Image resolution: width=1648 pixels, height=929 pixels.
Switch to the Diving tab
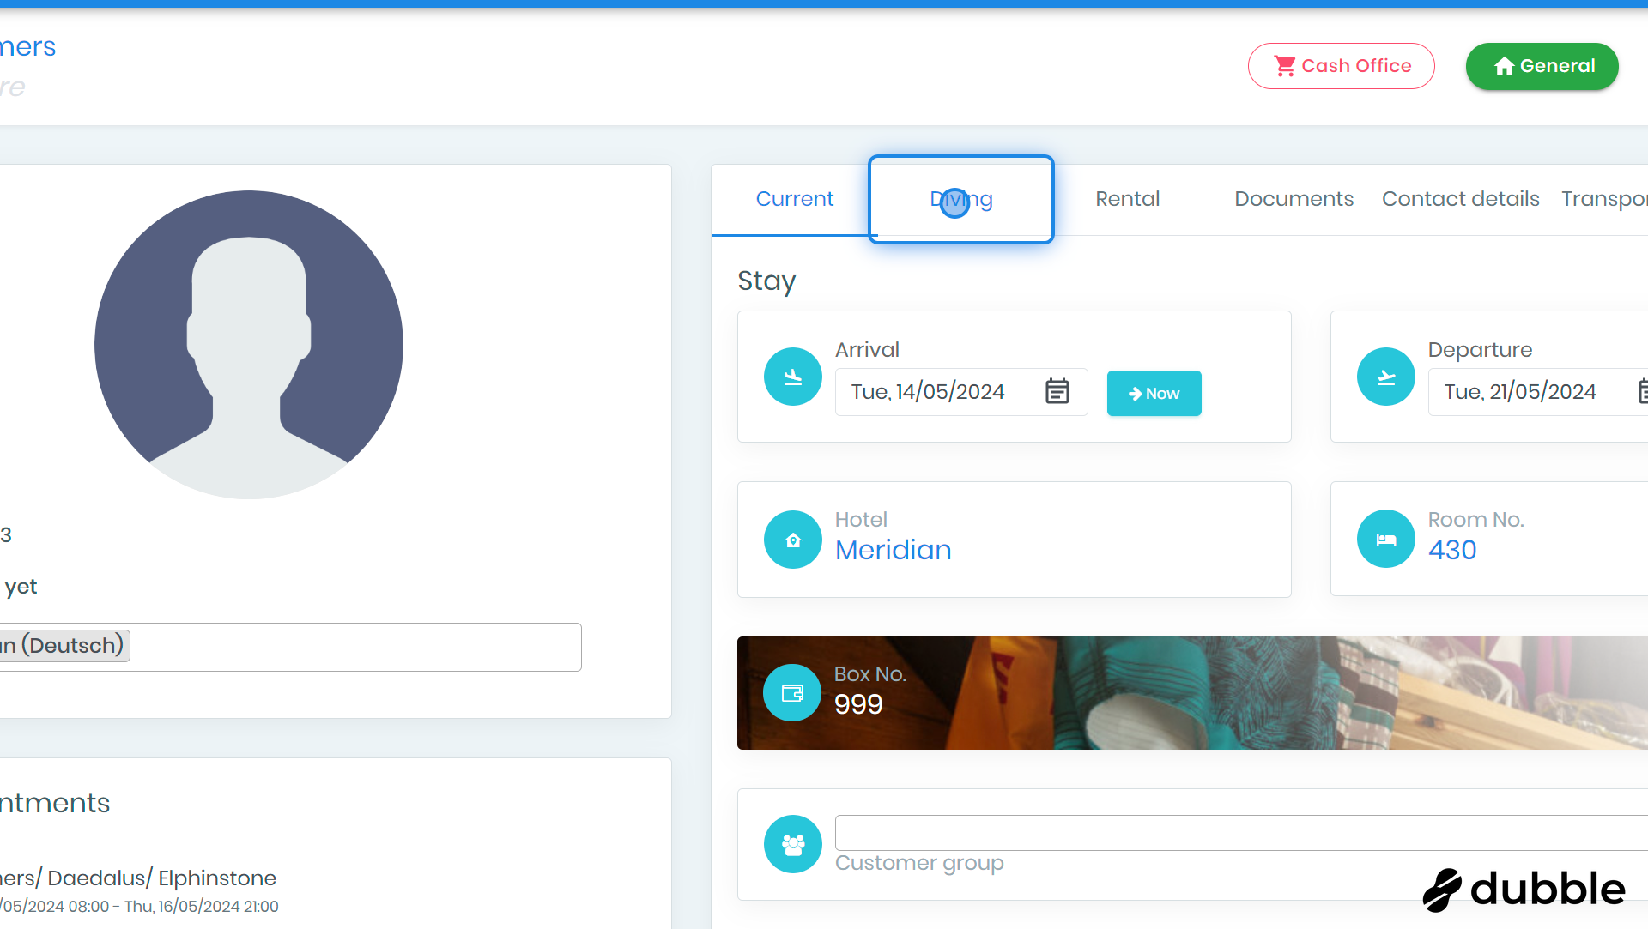tap(960, 199)
